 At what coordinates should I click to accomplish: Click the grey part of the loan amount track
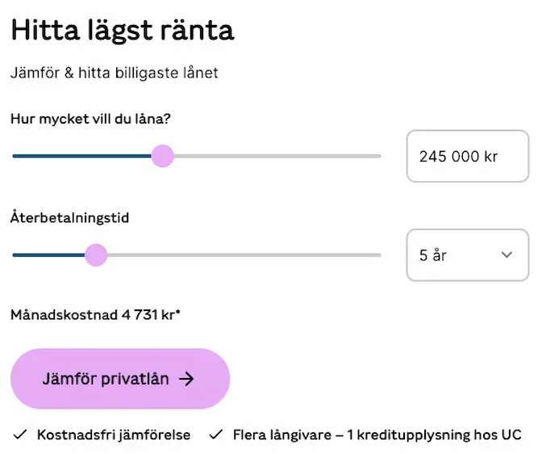click(274, 156)
